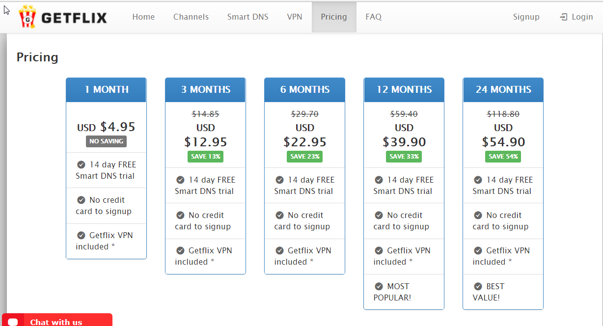Click checkmark icon beside 3 Months Getflix VPN
The width and height of the screenshot is (603, 326).
pos(180,250)
